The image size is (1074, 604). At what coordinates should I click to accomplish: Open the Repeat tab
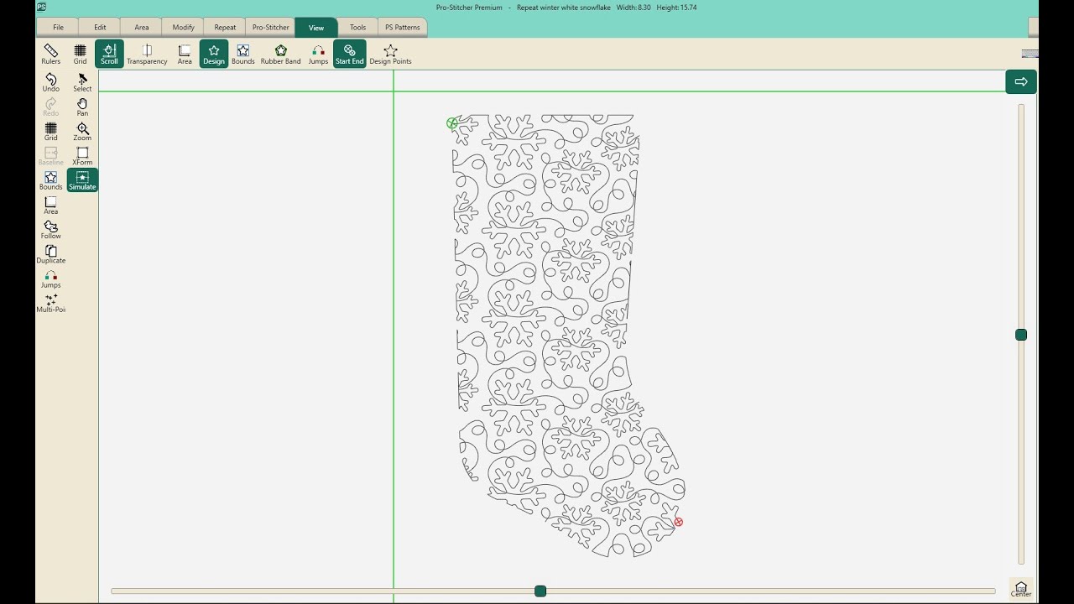[x=225, y=28]
